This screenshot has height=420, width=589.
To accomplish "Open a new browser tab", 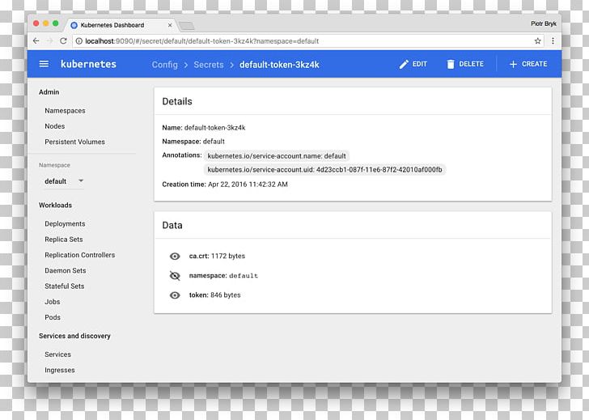I will point(187,26).
